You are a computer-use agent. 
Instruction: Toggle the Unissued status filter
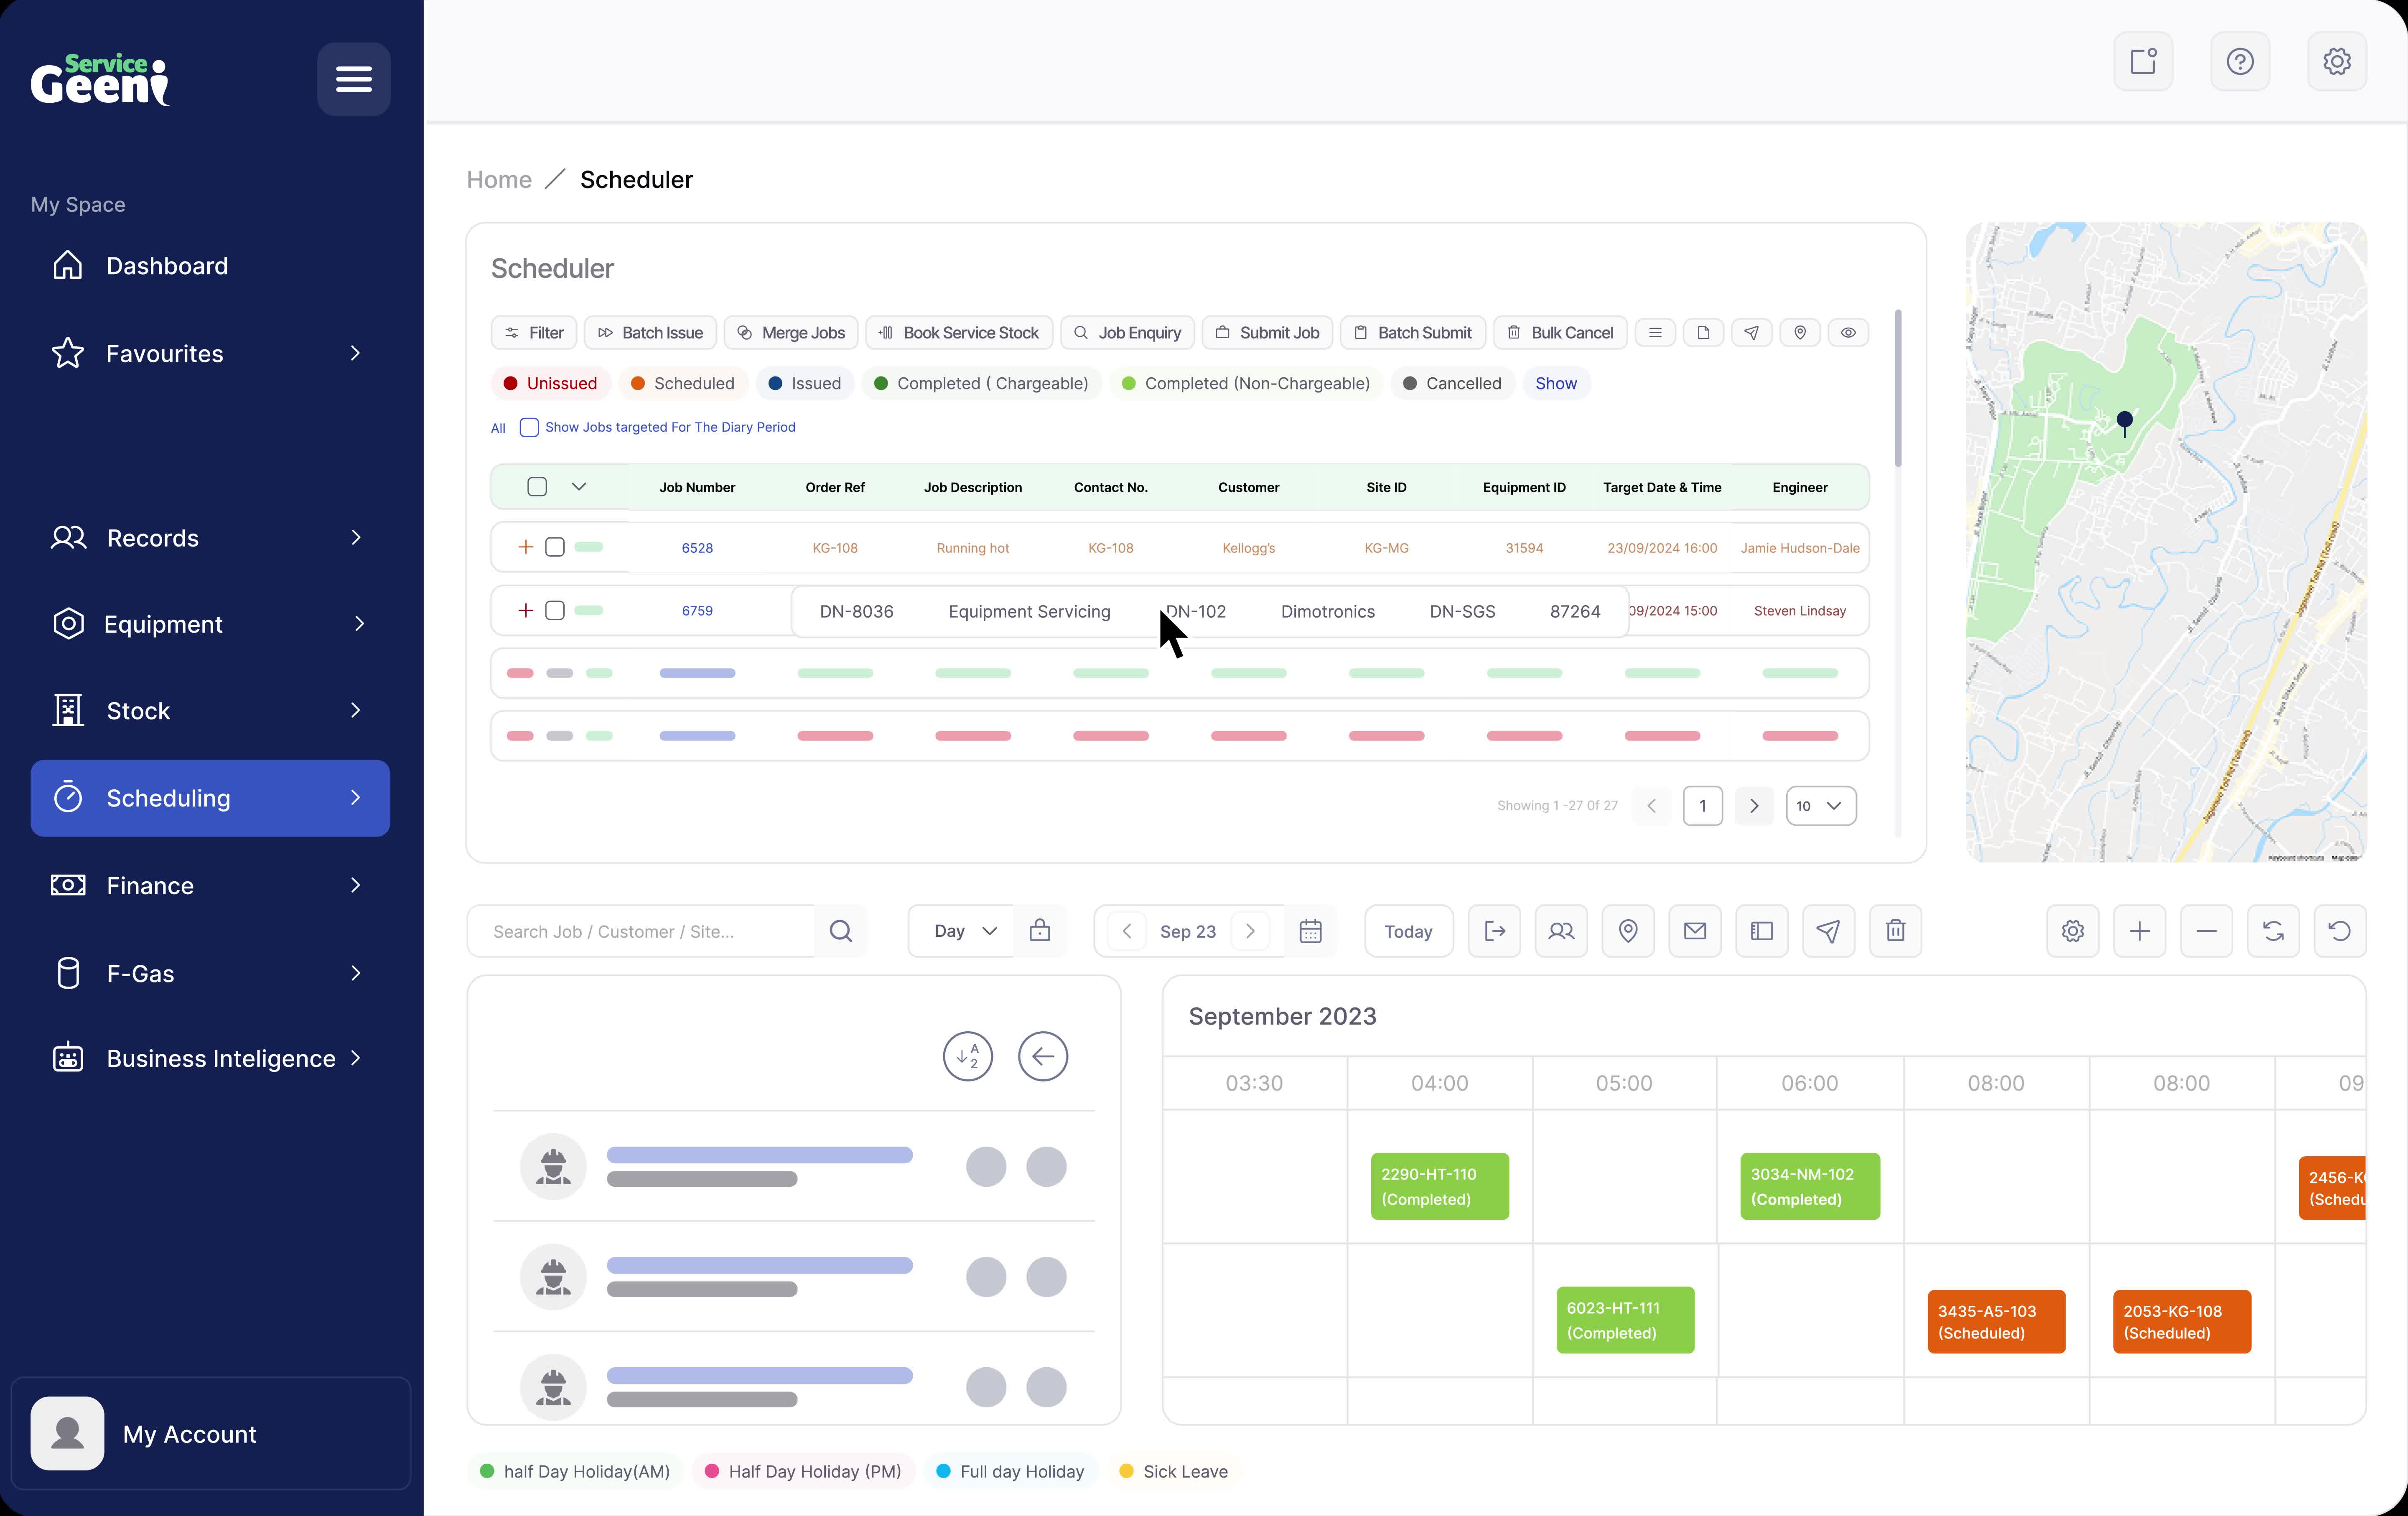click(x=551, y=383)
